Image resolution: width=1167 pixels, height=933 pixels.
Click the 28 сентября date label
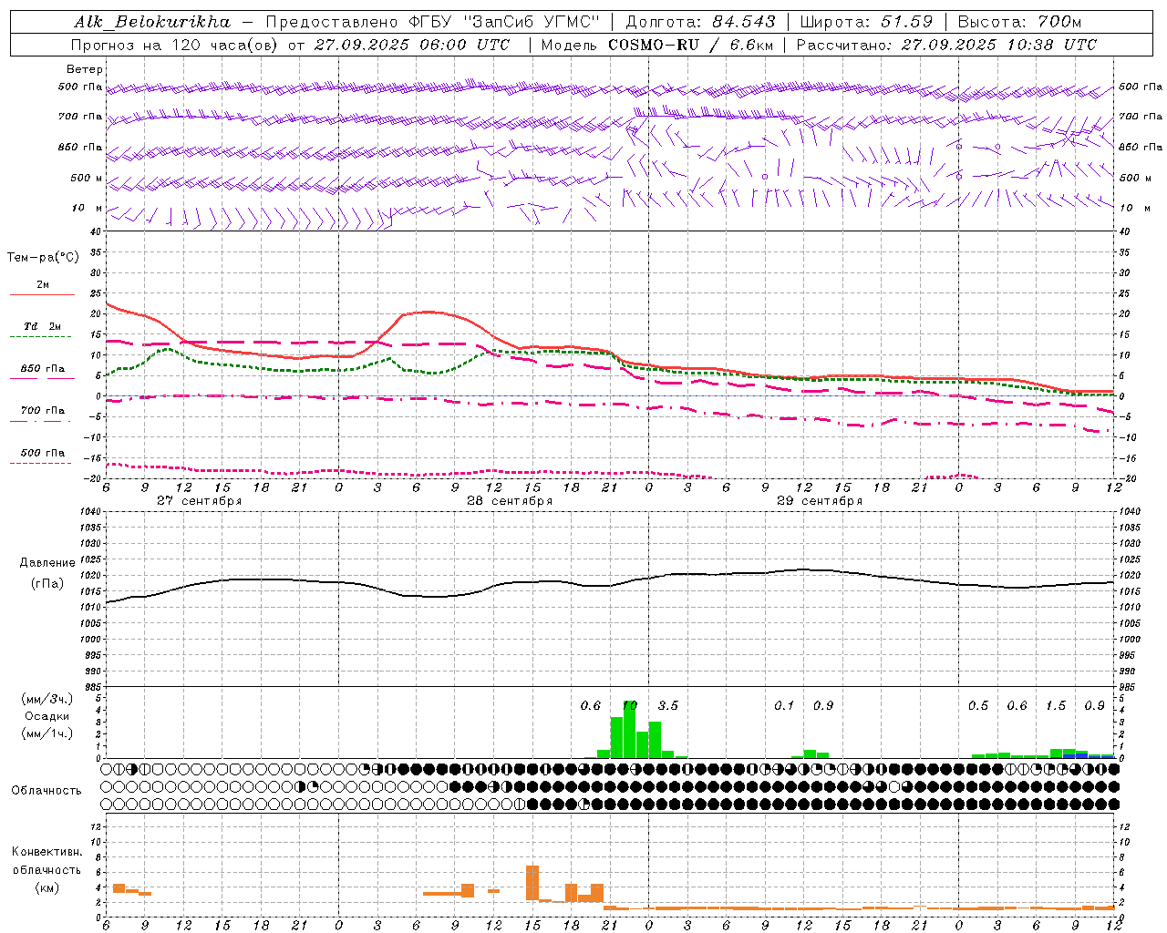510,501
